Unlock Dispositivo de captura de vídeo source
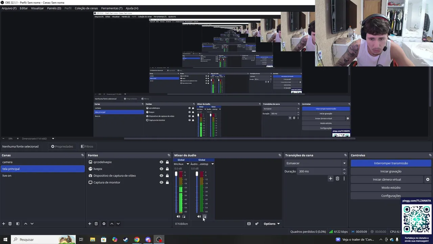This screenshot has height=244, width=433. click(167, 176)
